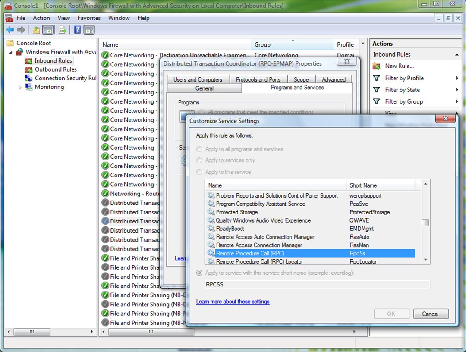Click the Outbound Rules tree icon

(x=28, y=69)
